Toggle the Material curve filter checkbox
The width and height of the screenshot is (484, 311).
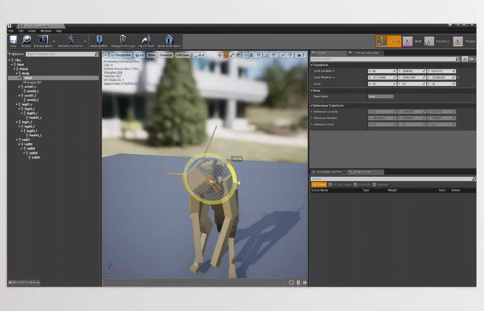[x=375, y=184]
